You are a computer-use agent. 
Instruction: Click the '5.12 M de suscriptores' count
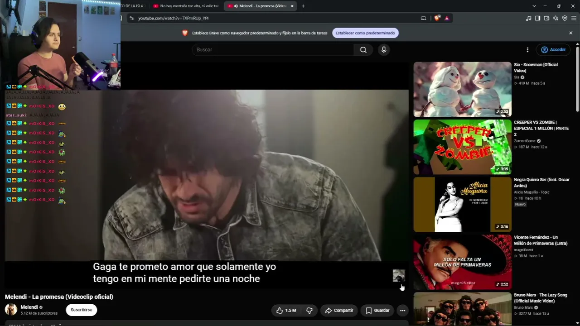tap(39, 313)
